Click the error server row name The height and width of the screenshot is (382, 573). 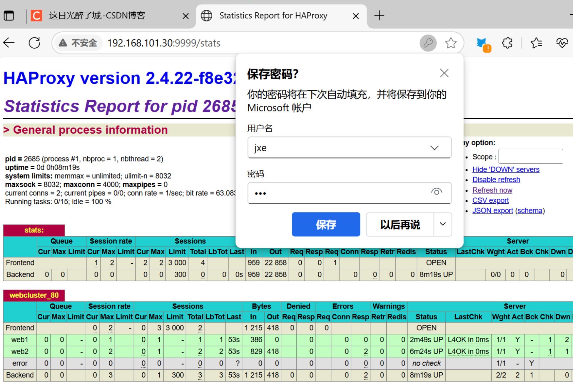click(x=20, y=363)
